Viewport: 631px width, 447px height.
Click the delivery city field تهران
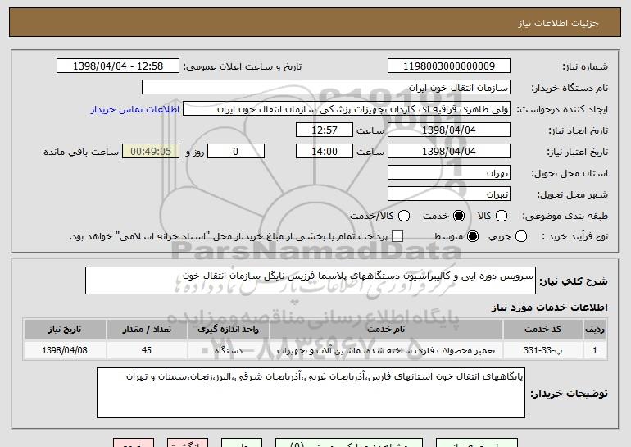click(449, 194)
